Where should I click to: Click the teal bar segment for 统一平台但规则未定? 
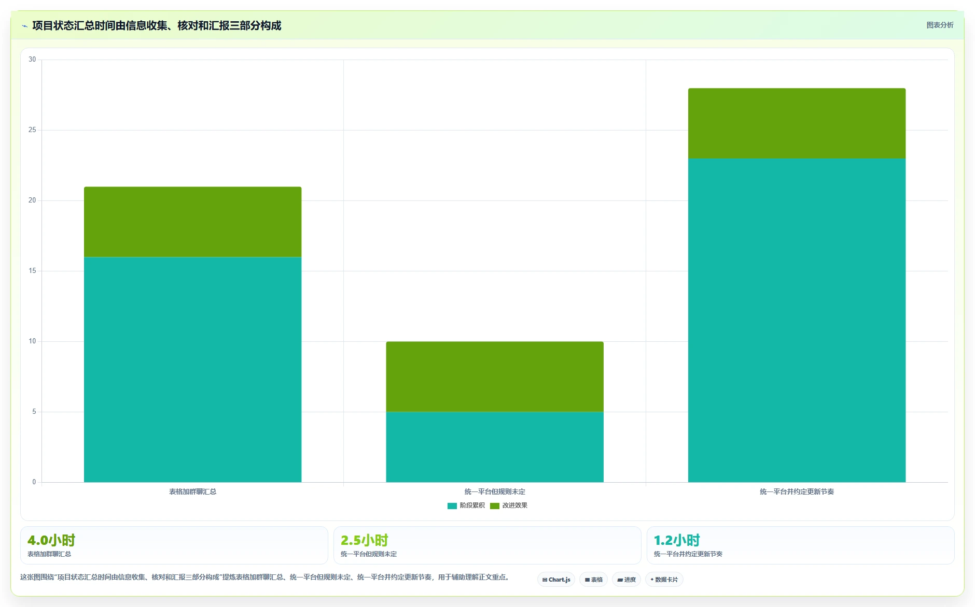pos(495,447)
